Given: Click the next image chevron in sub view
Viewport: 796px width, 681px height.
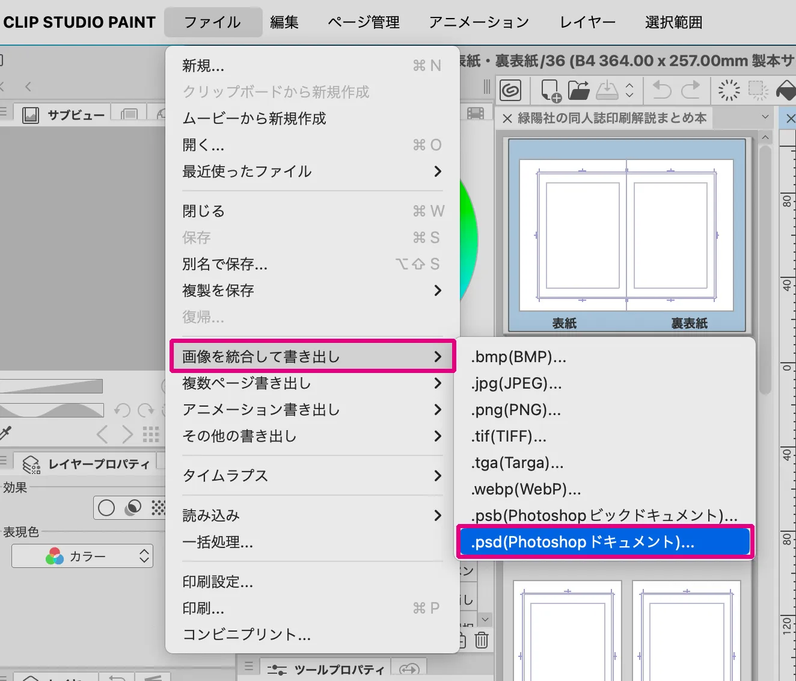Looking at the screenshot, I should (127, 434).
